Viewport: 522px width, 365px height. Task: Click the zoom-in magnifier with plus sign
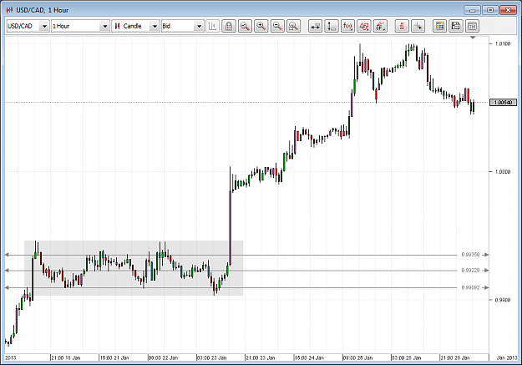click(261, 26)
